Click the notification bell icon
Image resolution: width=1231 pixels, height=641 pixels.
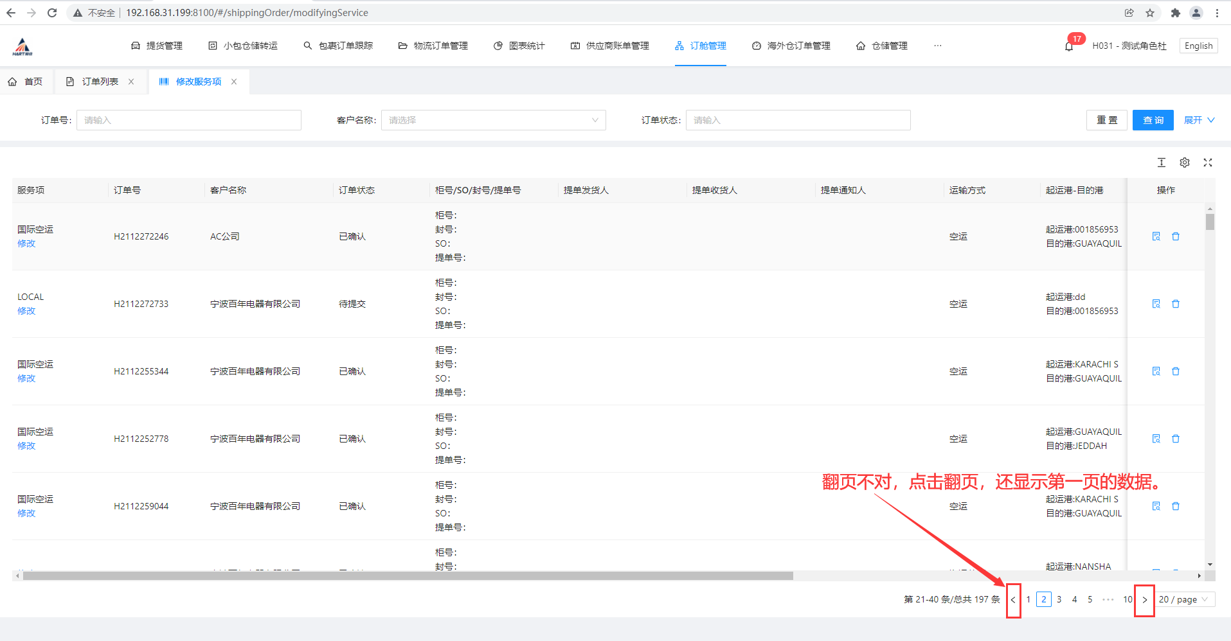click(x=1069, y=46)
